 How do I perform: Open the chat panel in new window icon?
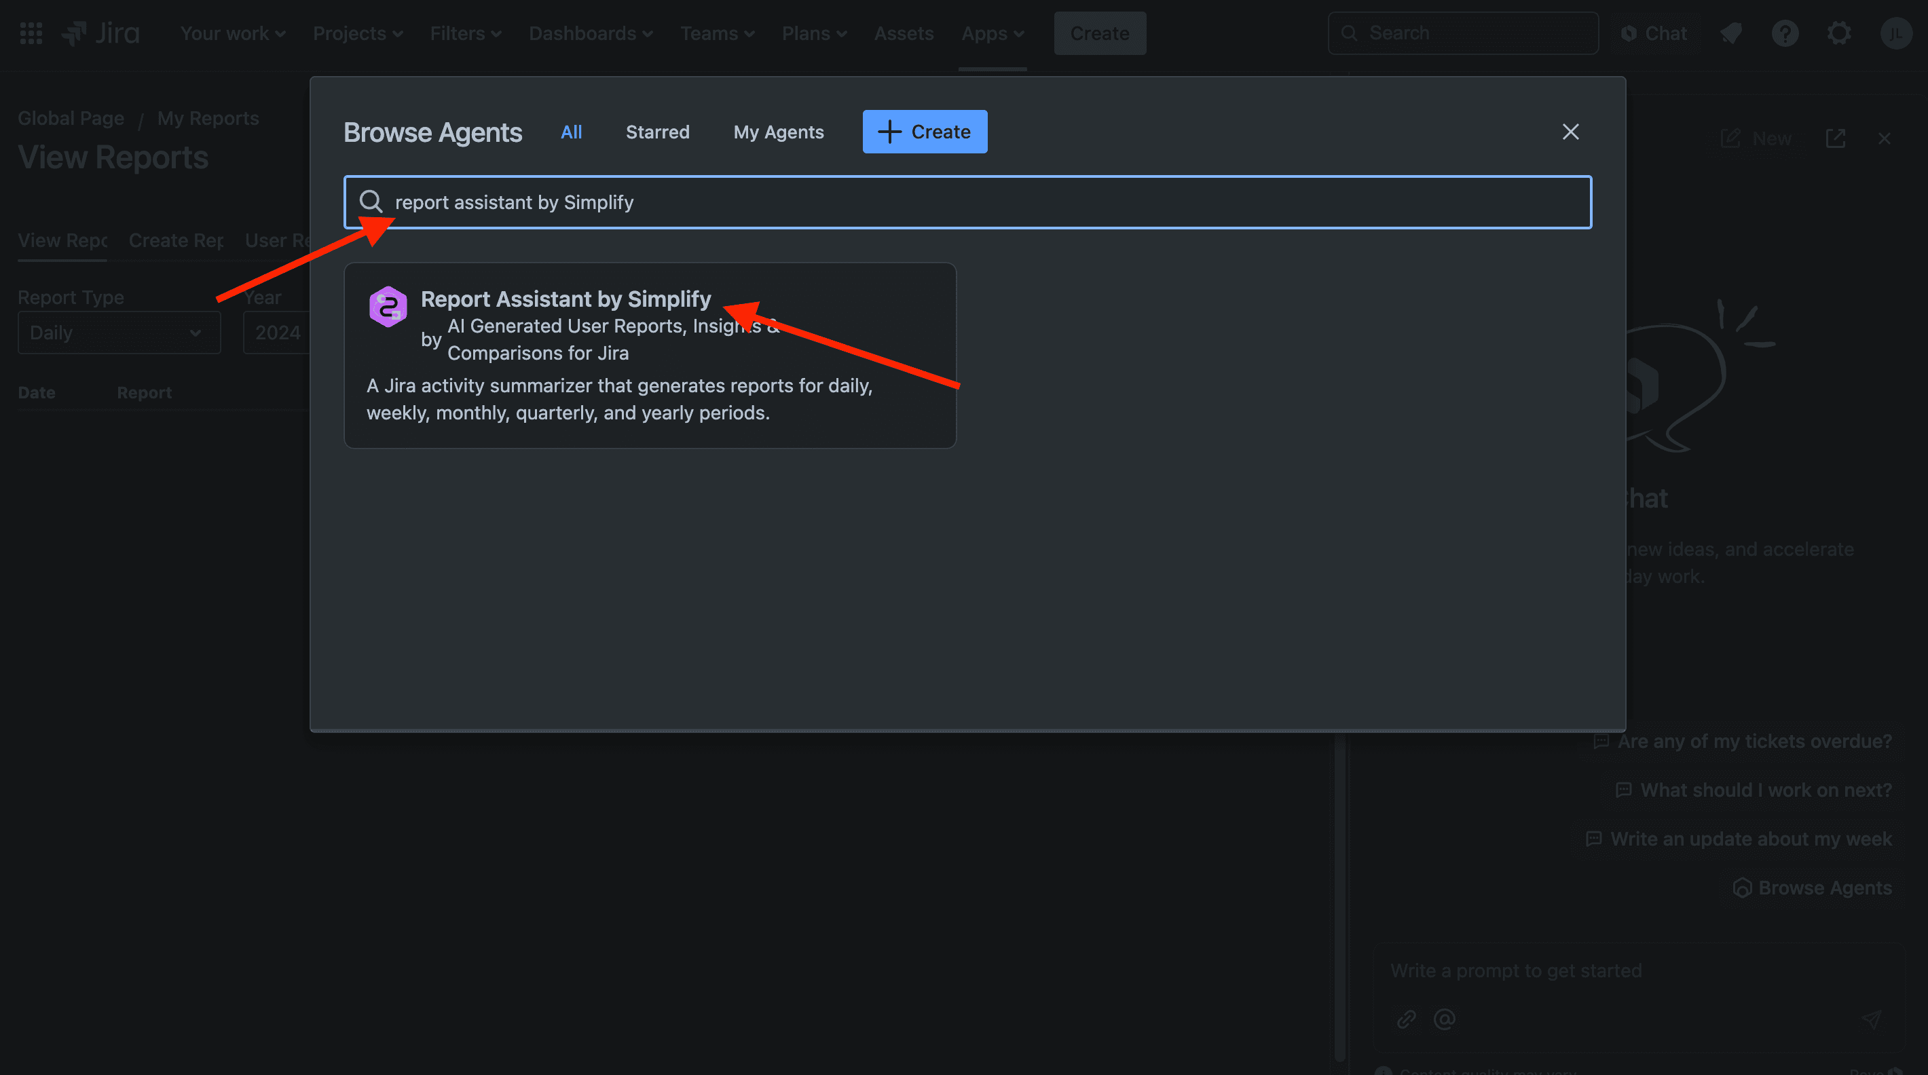click(1835, 138)
